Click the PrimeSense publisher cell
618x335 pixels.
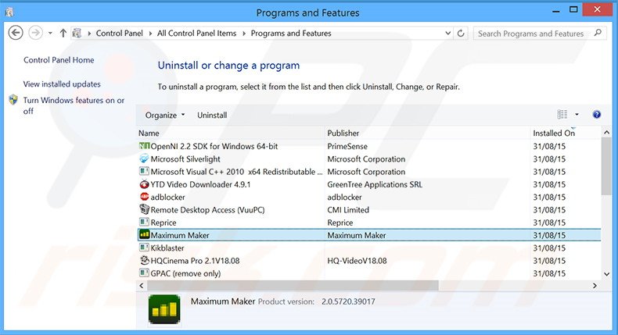(x=347, y=146)
